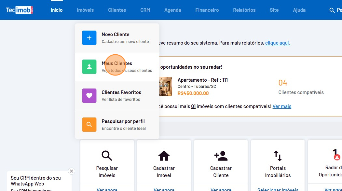Click the arrows icon in Portais Imobiliários card

278,156
